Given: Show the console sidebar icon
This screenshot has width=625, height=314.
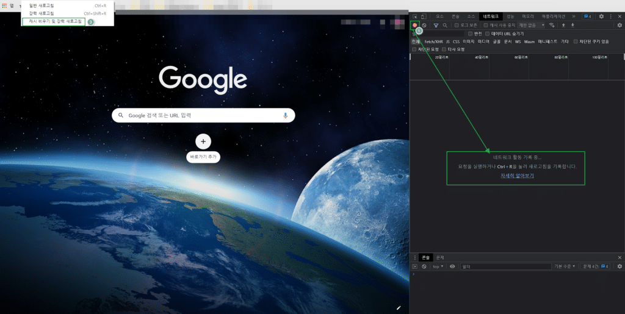Looking at the screenshot, I should [415, 266].
